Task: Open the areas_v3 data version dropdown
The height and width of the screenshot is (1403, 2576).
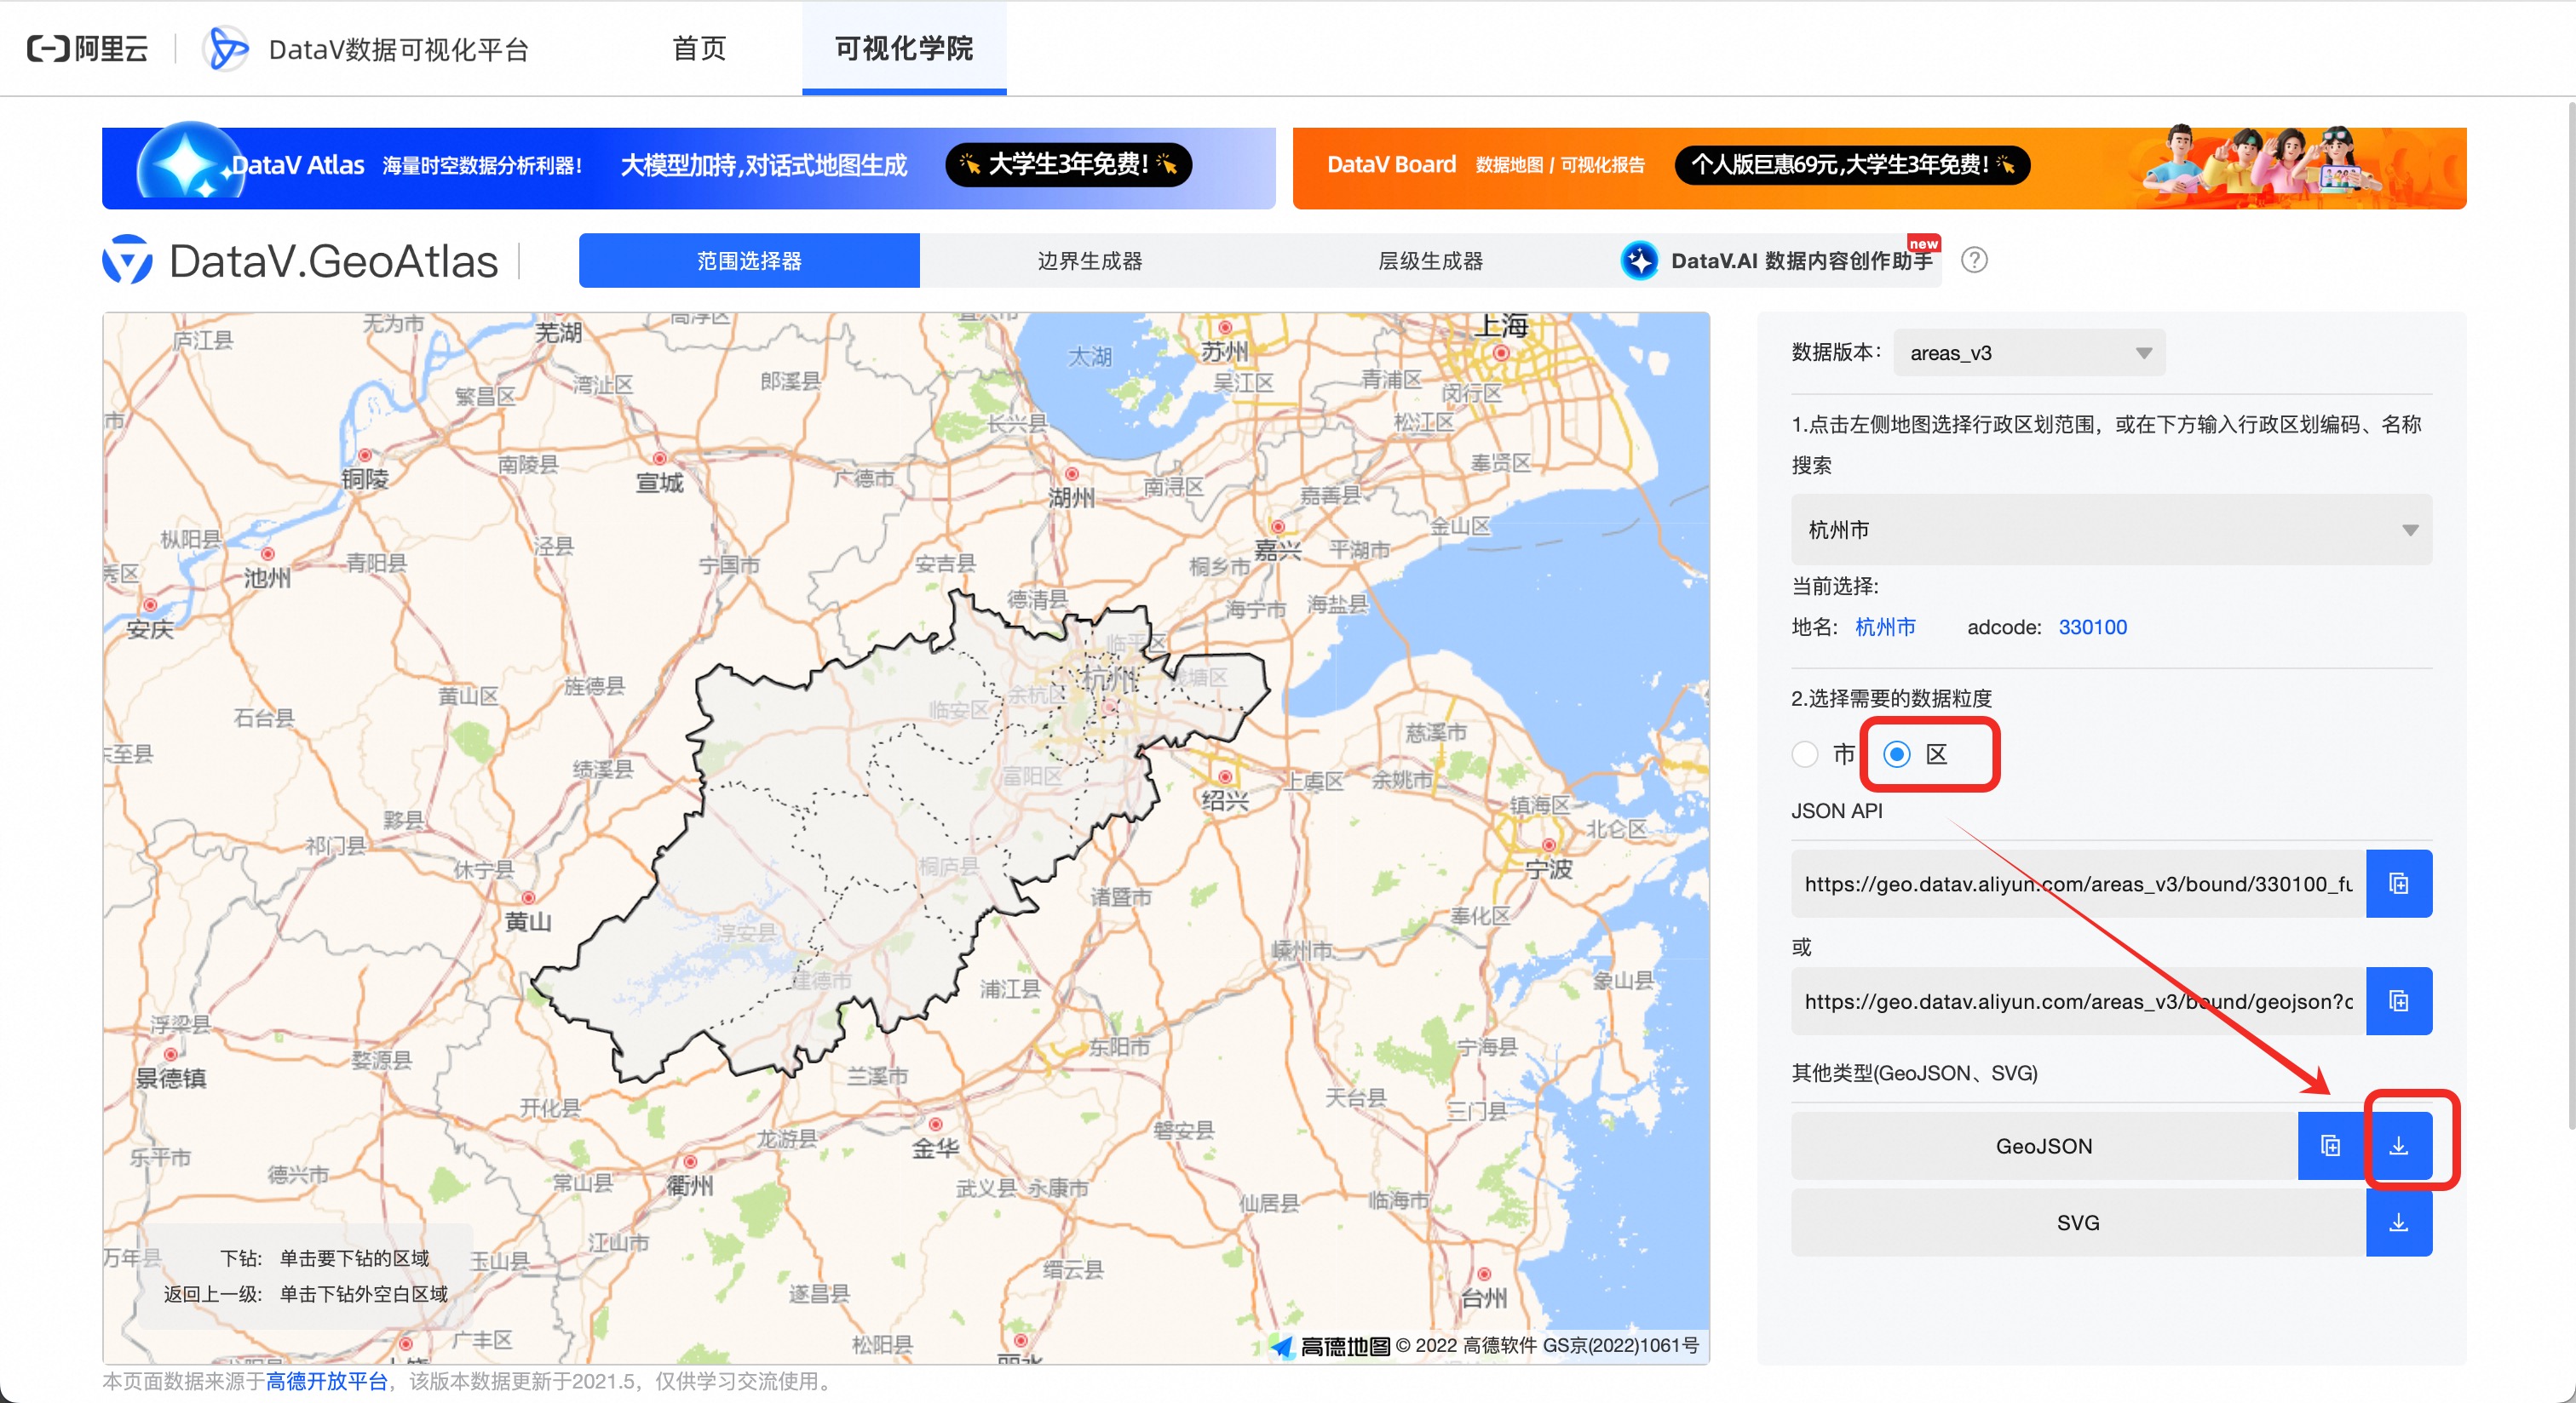Action: (2029, 352)
